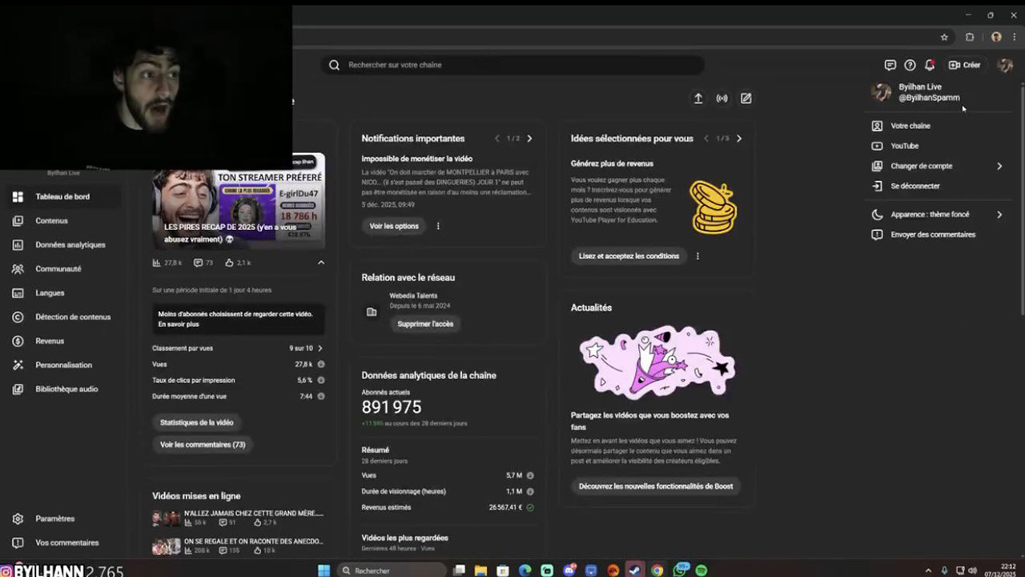The height and width of the screenshot is (577, 1025).
Task: Click the upload video icon
Action: pyautogui.click(x=698, y=99)
